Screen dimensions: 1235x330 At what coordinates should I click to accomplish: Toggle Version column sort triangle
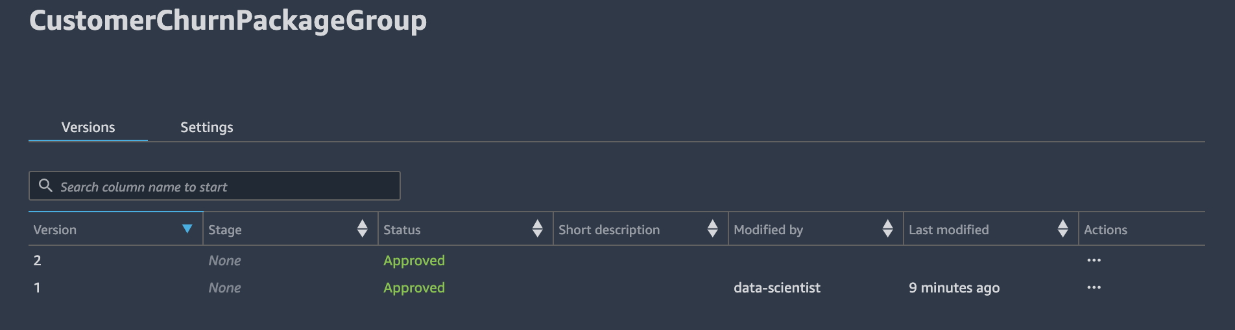[187, 228]
